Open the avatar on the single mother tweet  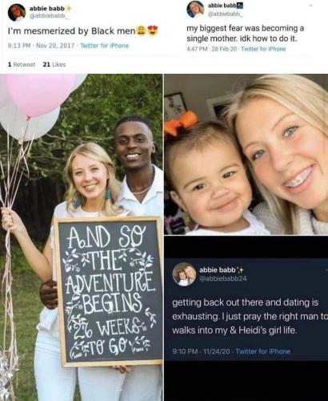pos(195,9)
